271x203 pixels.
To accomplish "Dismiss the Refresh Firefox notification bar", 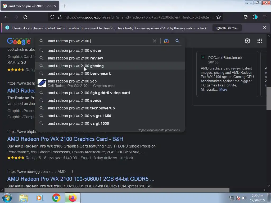I will coord(264,27).
